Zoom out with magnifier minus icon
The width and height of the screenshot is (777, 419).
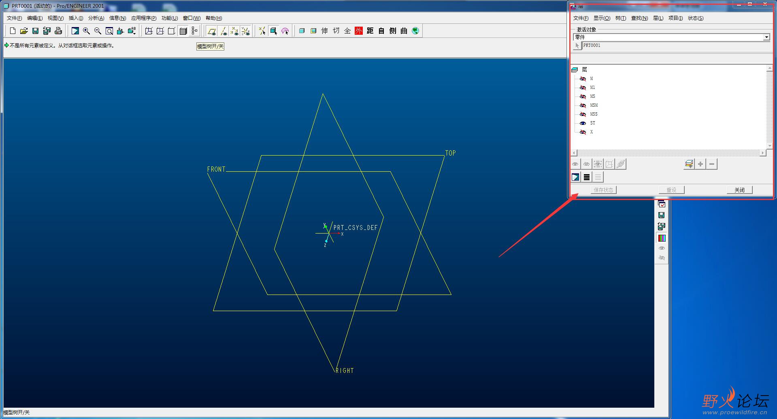point(98,31)
